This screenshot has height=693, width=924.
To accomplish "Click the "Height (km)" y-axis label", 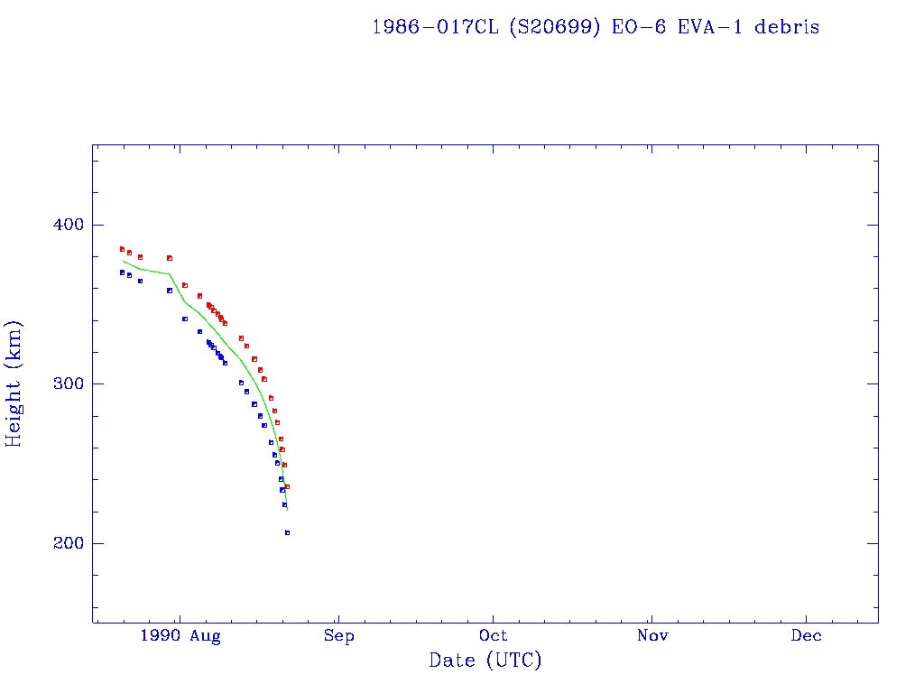I will [x=14, y=383].
